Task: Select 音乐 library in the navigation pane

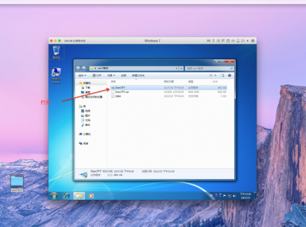Action: pyautogui.click(x=86, y=125)
